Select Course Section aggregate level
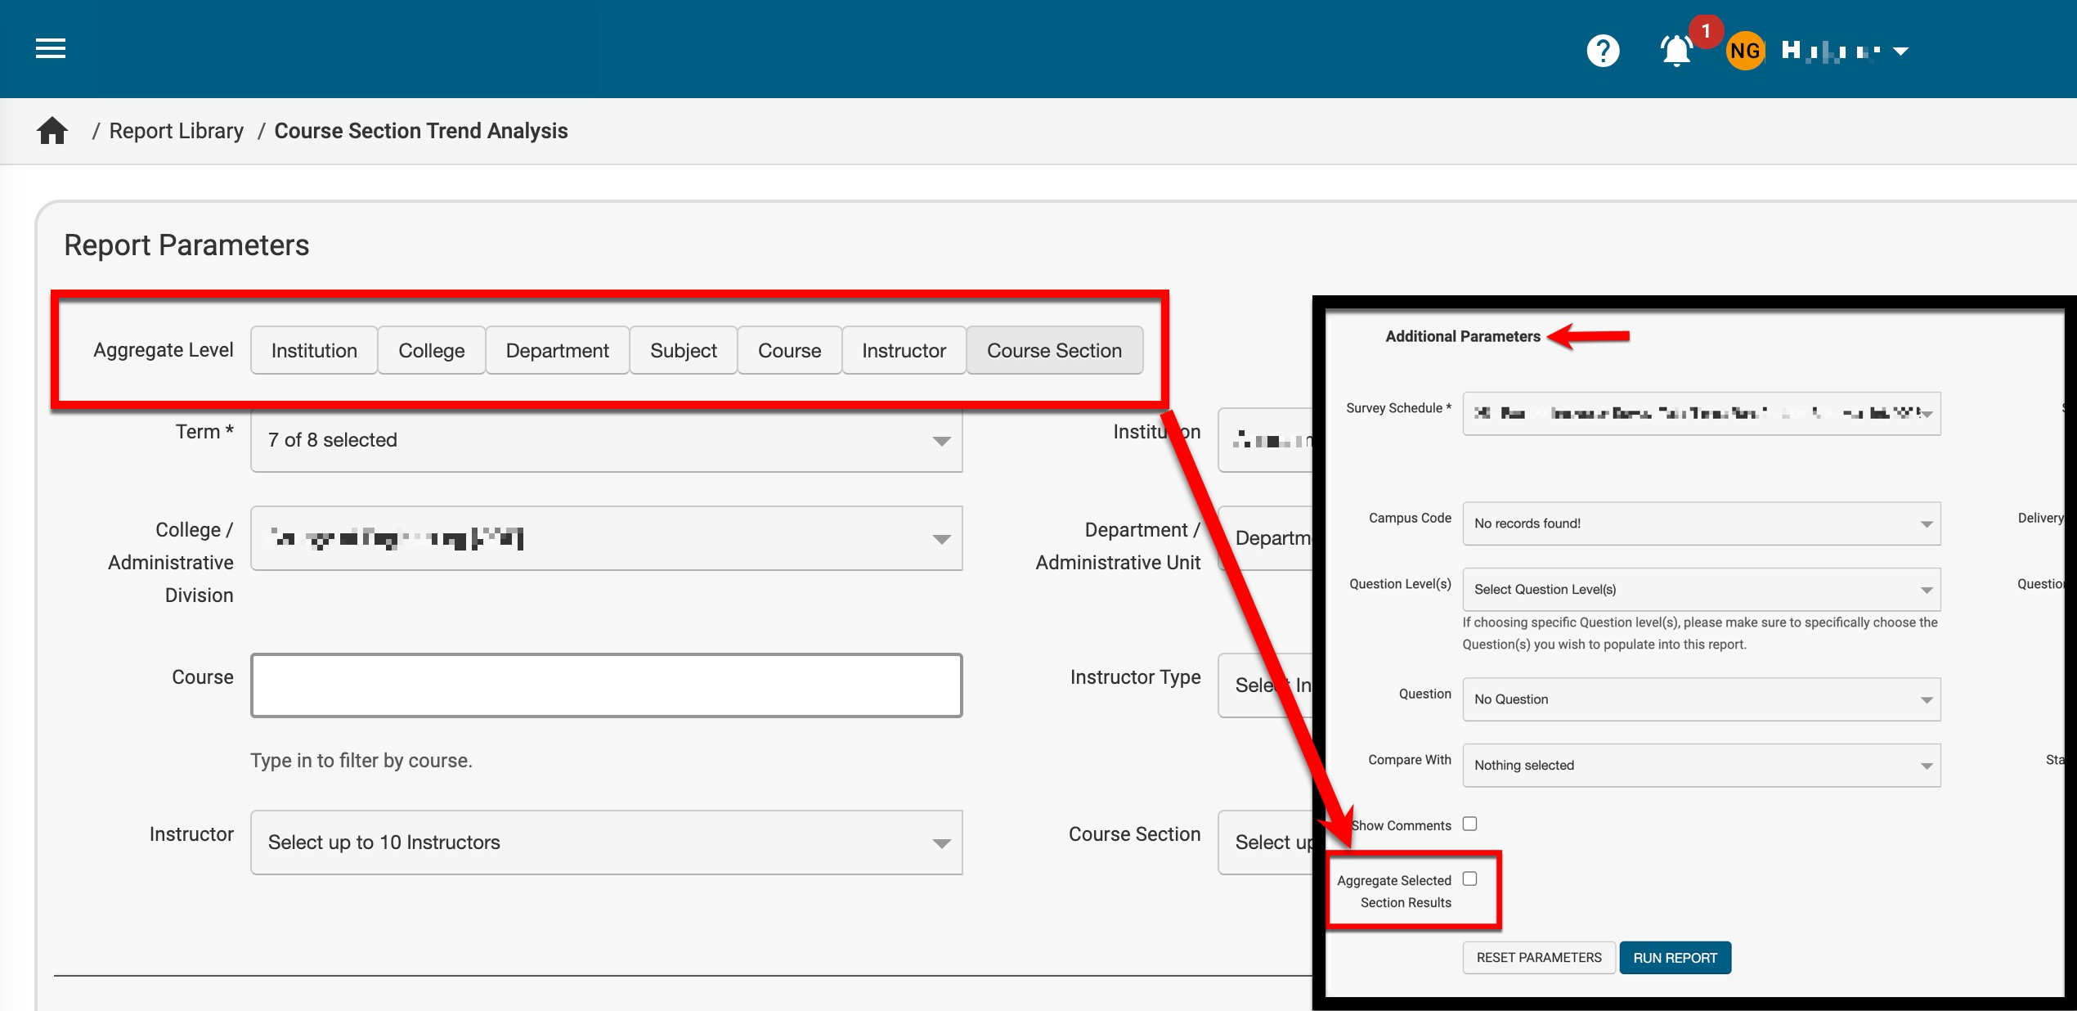Screen dimensions: 2077x1011 (1054, 350)
